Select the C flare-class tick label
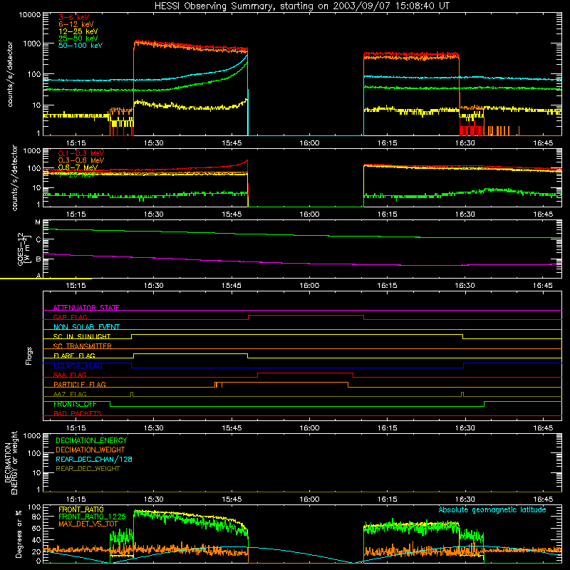570x570 pixels. tap(38, 239)
